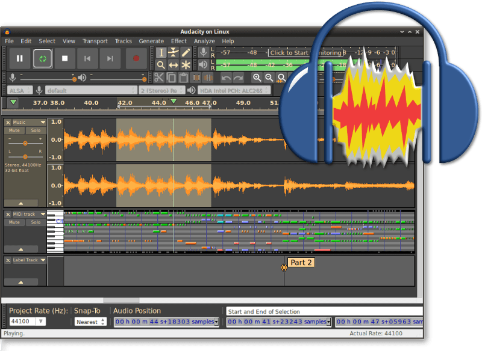482x351 pixels.
Task: Open the Transport menu
Action: 95,41
